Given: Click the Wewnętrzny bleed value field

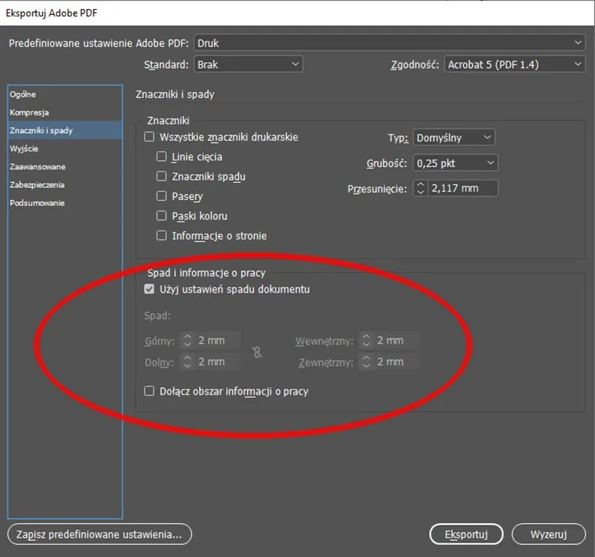Looking at the screenshot, I should tap(396, 340).
